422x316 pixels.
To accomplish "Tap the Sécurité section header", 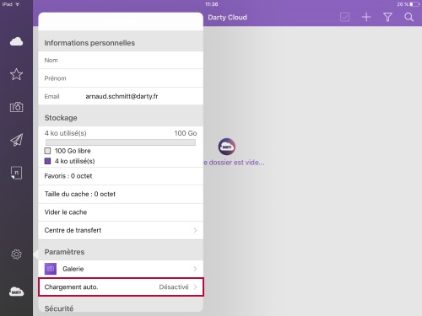I will click(x=59, y=308).
